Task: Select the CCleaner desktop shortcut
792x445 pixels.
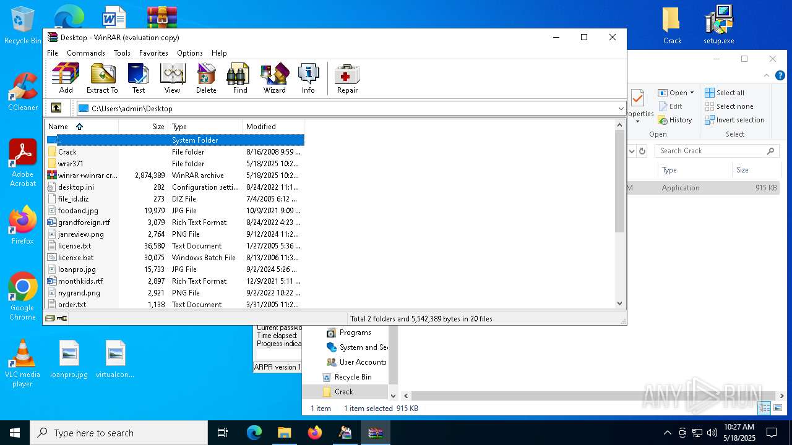Action: point(23,91)
